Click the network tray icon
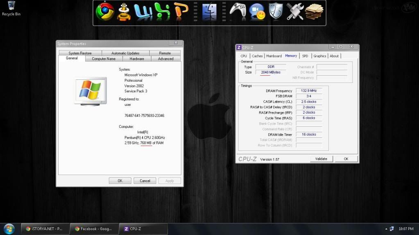This screenshot has width=419, height=235. (392, 229)
